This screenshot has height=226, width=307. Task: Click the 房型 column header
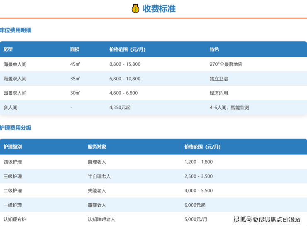8,50
